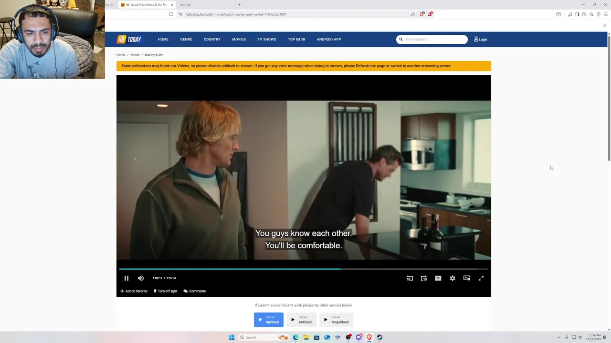Switch to AKCloud server
Screen dimensions: 611x343
(x=302, y=320)
